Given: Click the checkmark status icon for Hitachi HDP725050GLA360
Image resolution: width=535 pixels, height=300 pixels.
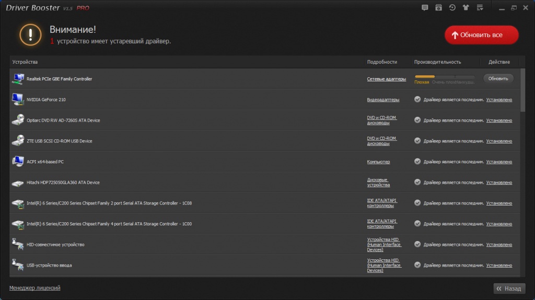Looking at the screenshot, I should coord(417,182).
